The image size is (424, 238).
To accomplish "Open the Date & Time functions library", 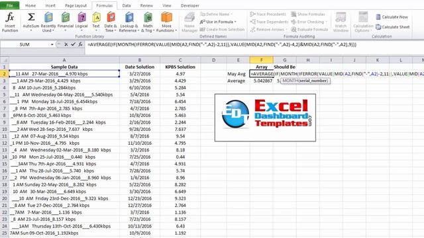I will pos(111,22).
